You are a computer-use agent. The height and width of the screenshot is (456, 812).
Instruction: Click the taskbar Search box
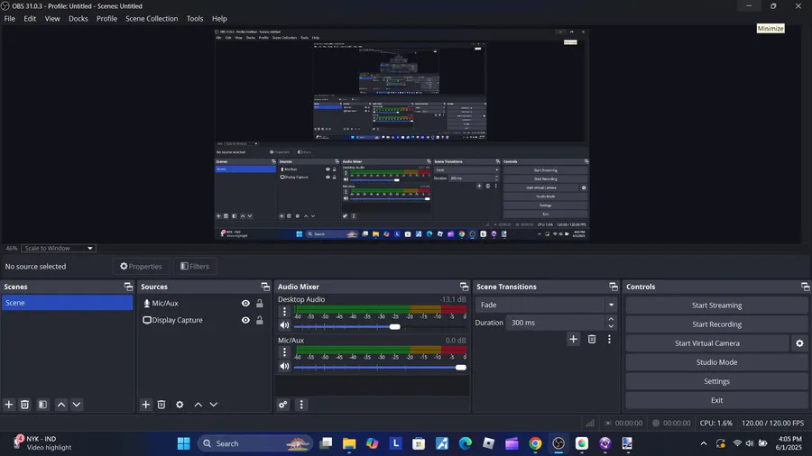coord(254,443)
